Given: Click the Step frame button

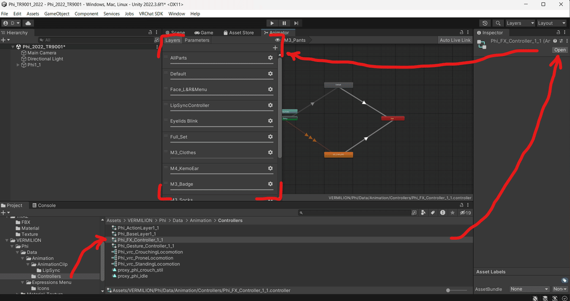Looking at the screenshot, I should pos(296,23).
